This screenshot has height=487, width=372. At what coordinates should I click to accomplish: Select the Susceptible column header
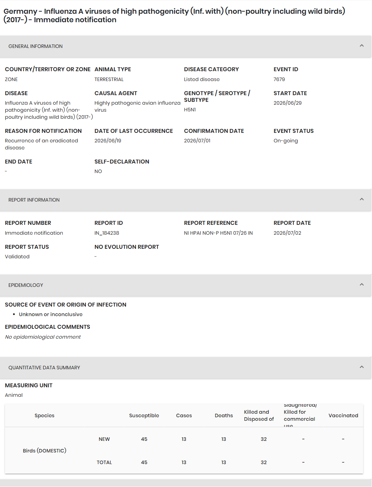pos(144,415)
